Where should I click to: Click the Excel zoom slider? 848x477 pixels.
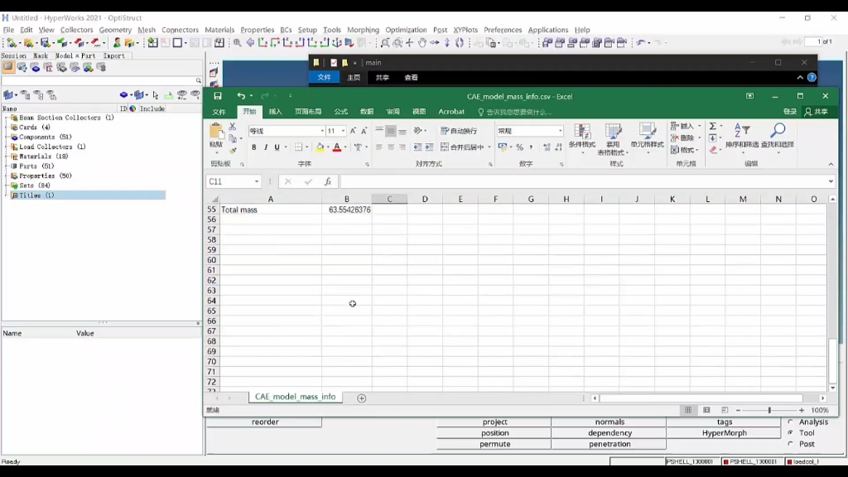(x=768, y=410)
